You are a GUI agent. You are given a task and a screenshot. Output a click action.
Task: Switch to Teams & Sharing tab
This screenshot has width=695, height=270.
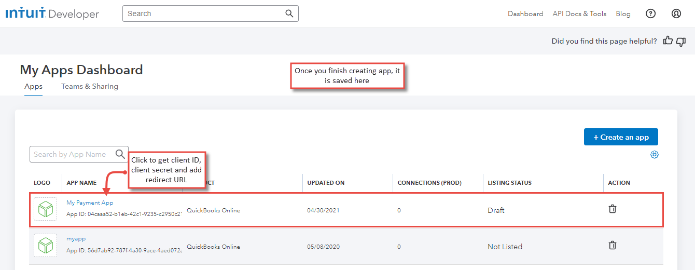point(90,87)
